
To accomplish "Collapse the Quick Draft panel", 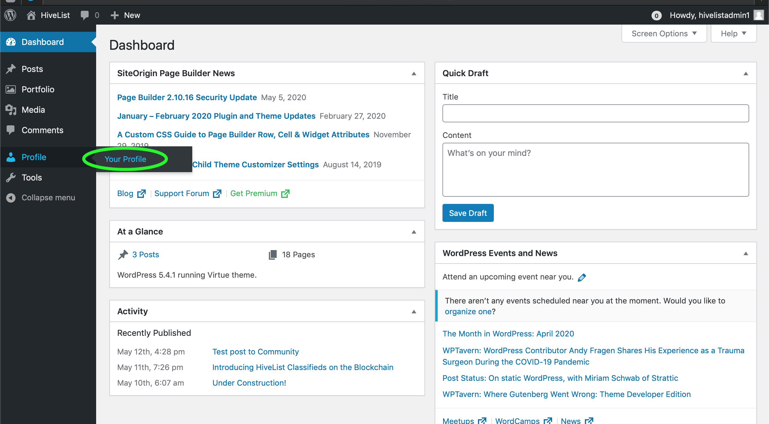I will (x=746, y=73).
